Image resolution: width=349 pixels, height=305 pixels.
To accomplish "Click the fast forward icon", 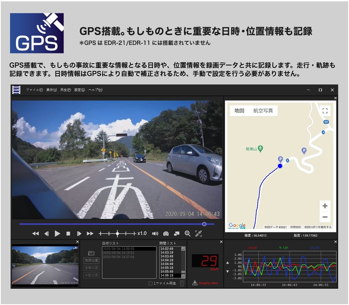I will [x=90, y=234].
